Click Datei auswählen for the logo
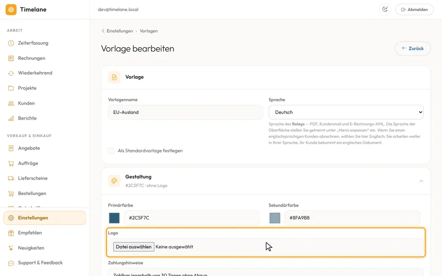 point(134,247)
